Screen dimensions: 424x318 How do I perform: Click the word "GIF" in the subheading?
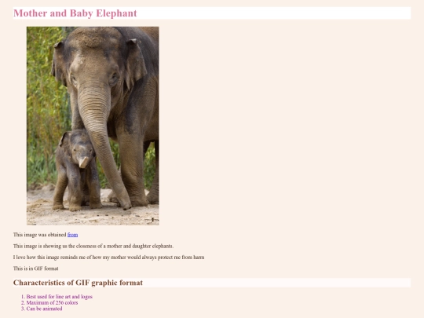point(82,283)
